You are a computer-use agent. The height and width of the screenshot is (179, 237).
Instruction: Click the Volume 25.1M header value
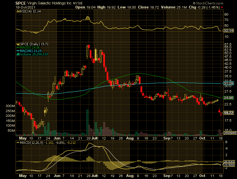(x=174, y=7)
